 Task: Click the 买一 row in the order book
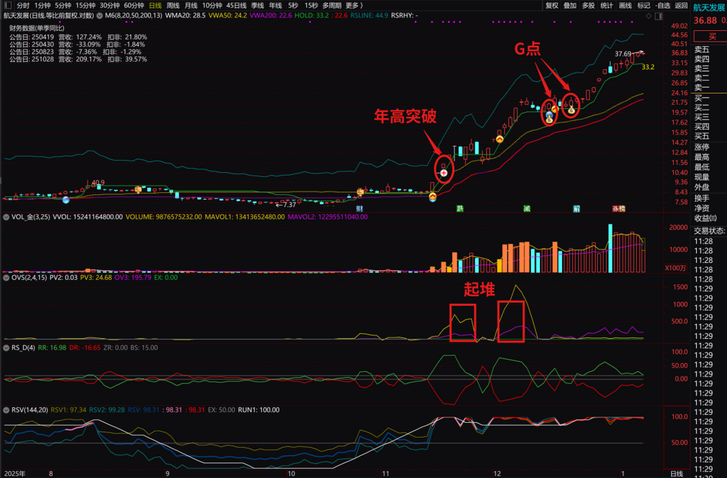[x=702, y=98]
